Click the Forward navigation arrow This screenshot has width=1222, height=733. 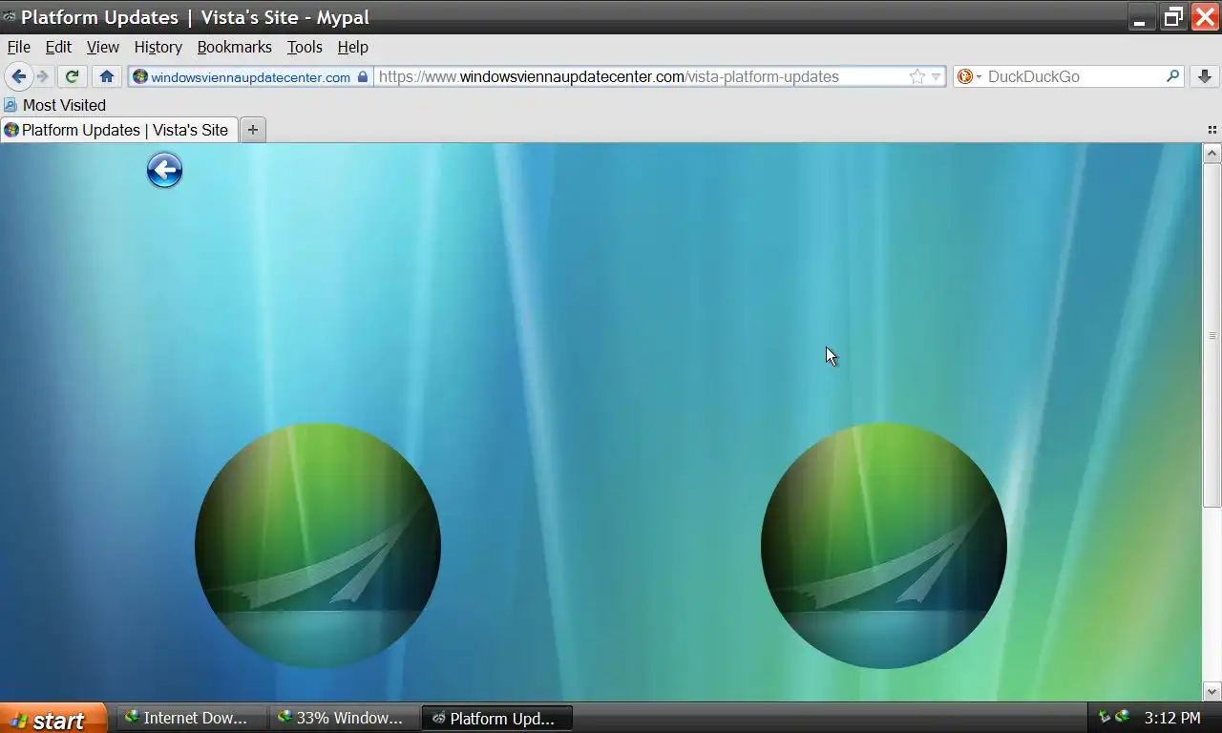(x=42, y=76)
